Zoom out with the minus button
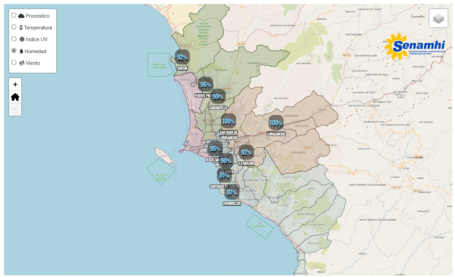This screenshot has width=455, height=277. tap(15, 109)
